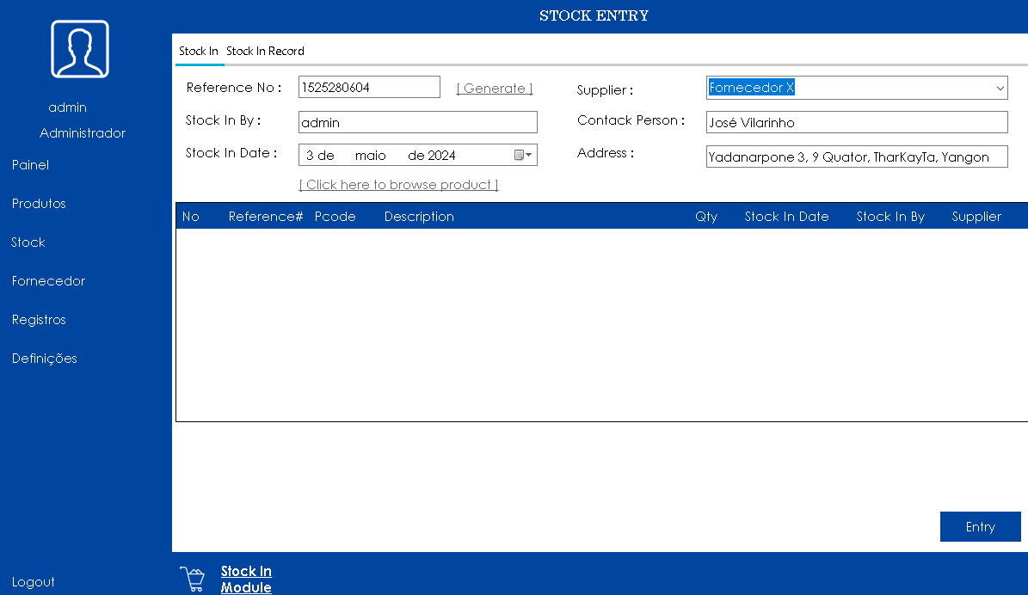This screenshot has width=1028, height=595.
Task: Open the Stock sidebar menu item
Action: 28,242
